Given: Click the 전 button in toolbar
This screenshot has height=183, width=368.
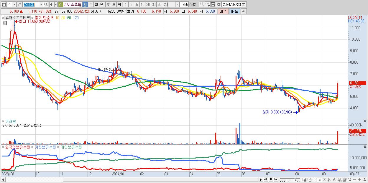Looking at the screenshot, I should 19,4.
